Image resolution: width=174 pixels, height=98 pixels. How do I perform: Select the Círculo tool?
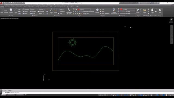11,11
